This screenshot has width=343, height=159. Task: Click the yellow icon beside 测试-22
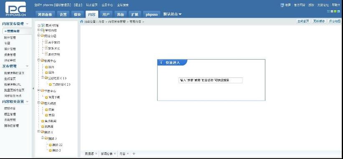coord(50,145)
